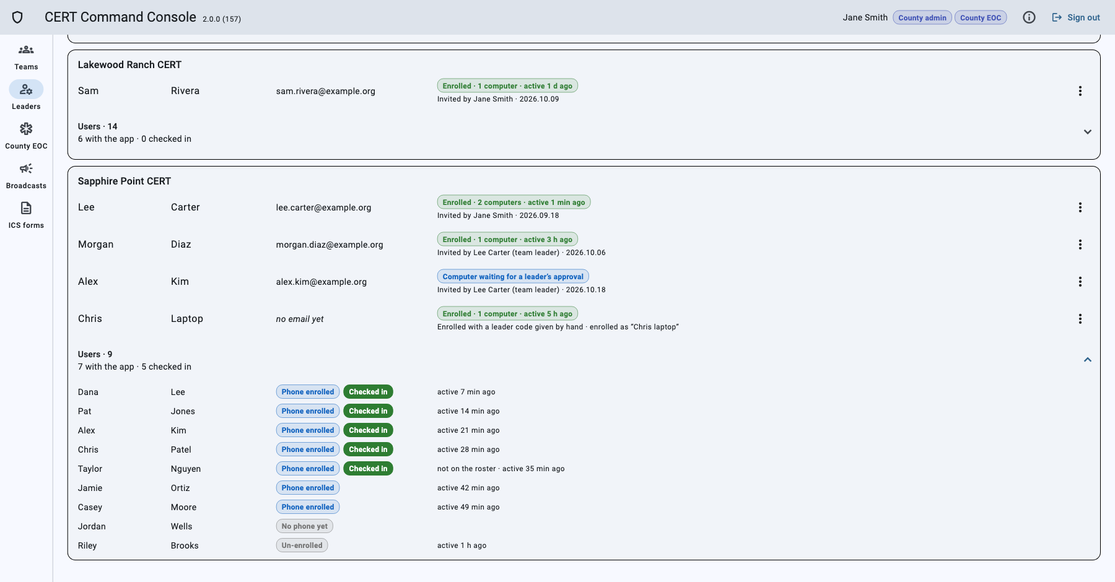Viewport: 1115px width, 582px height.
Task: Collapse Sapphire Point CERT users list
Action: [x=1088, y=360]
